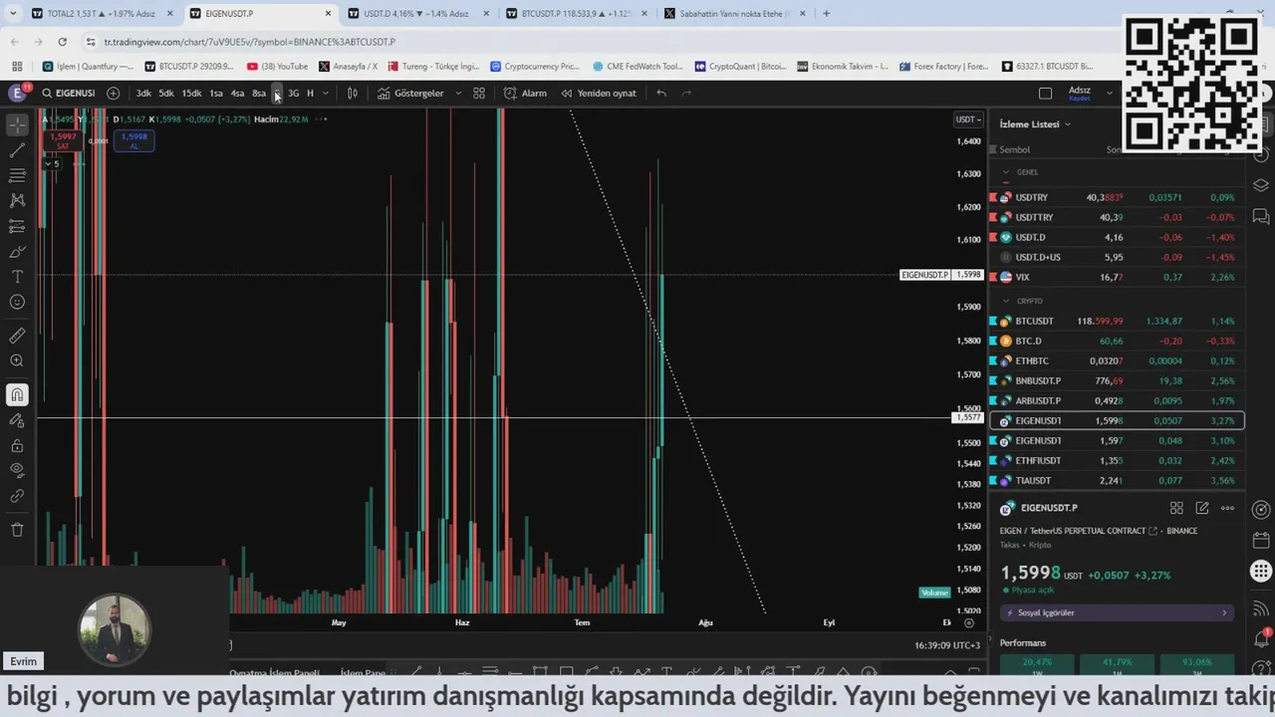Select the zoom in tool
1275x717 pixels.
click(x=17, y=360)
